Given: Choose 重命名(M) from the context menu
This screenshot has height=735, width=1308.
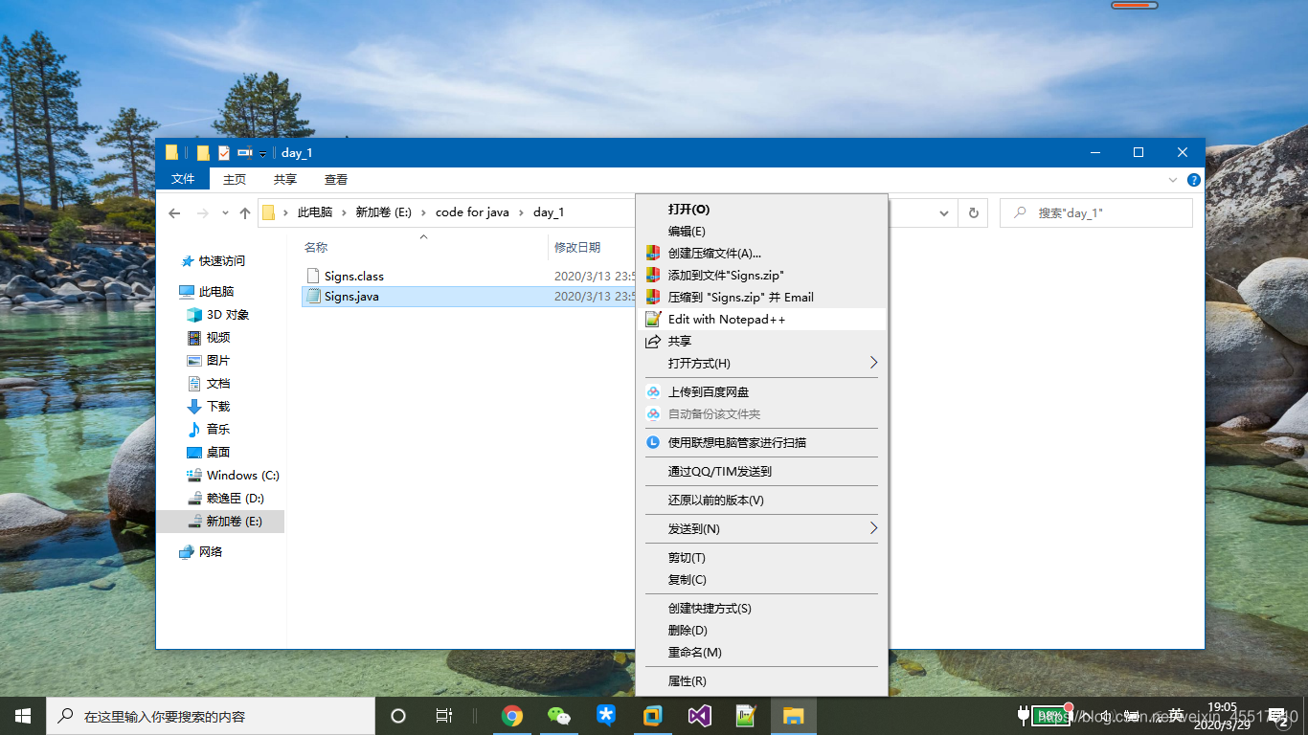Looking at the screenshot, I should [x=762, y=652].
